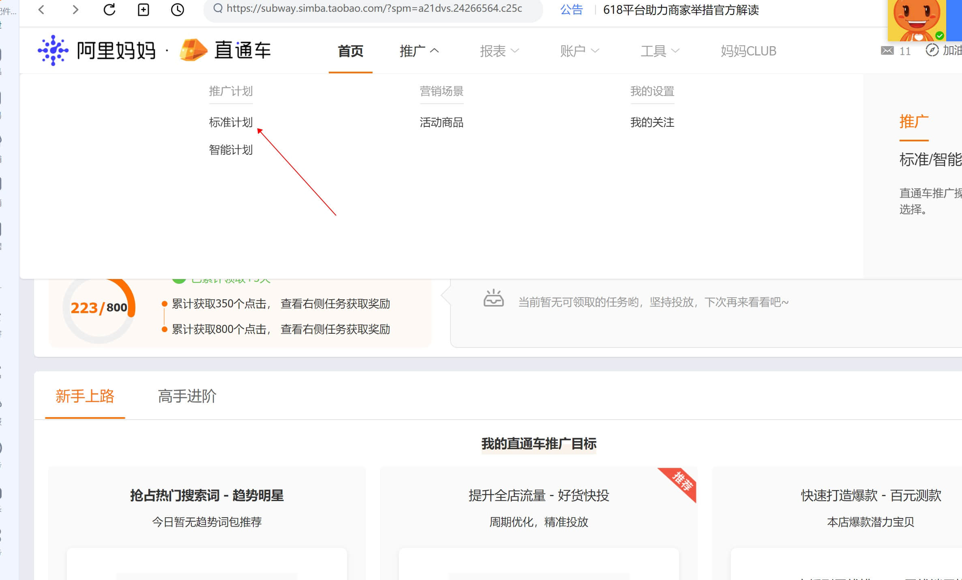Click the orange mascot avatar
962x580 pixels.
pyautogui.click(x=917, y=20)
